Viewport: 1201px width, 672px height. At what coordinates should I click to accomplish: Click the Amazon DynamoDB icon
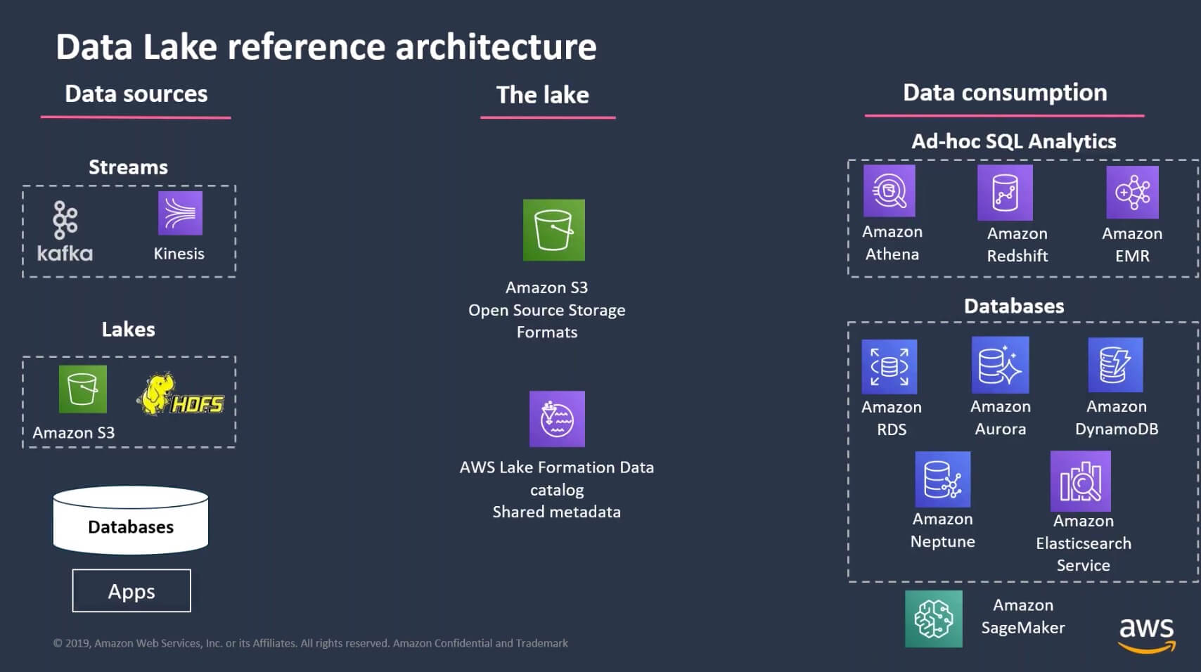[1115, 365]
